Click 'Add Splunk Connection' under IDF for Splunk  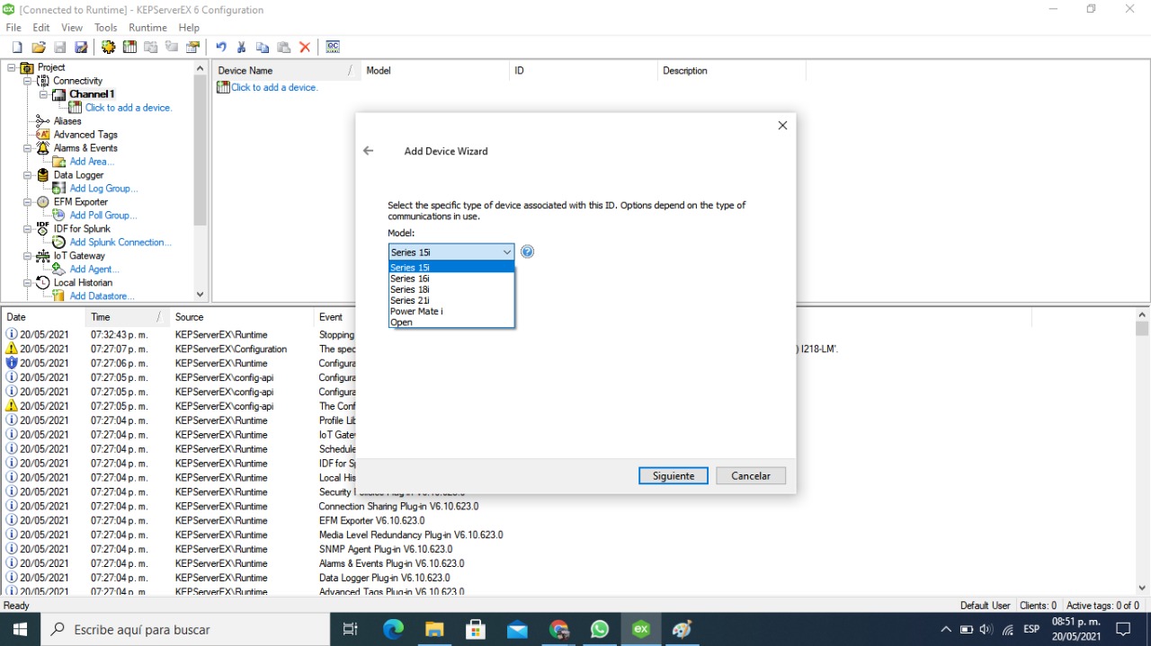120,242
